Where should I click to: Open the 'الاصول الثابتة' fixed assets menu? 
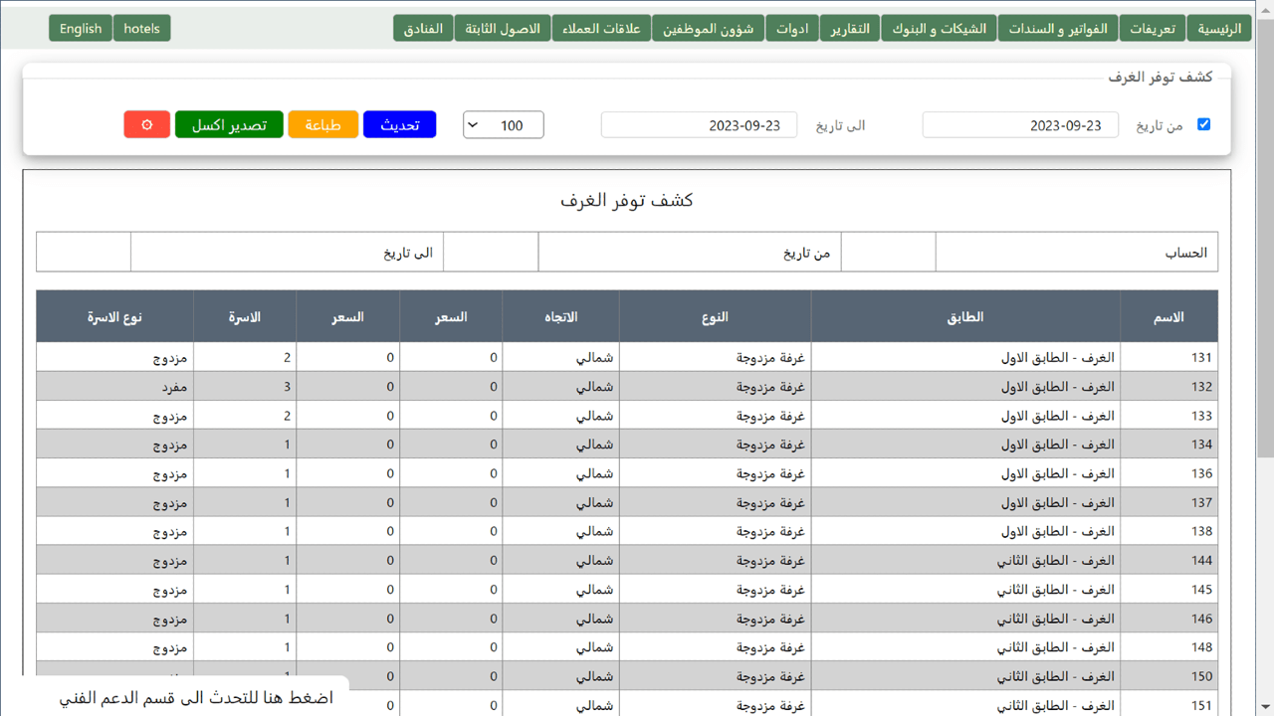click(503, 29)
